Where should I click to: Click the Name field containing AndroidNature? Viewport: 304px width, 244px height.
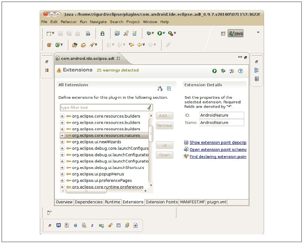[x=222, y=122]
